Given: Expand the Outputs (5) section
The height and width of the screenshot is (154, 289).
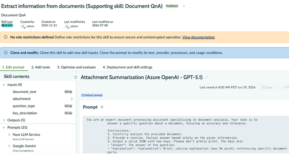Looking at the screenshot, I should pos(4,120).
